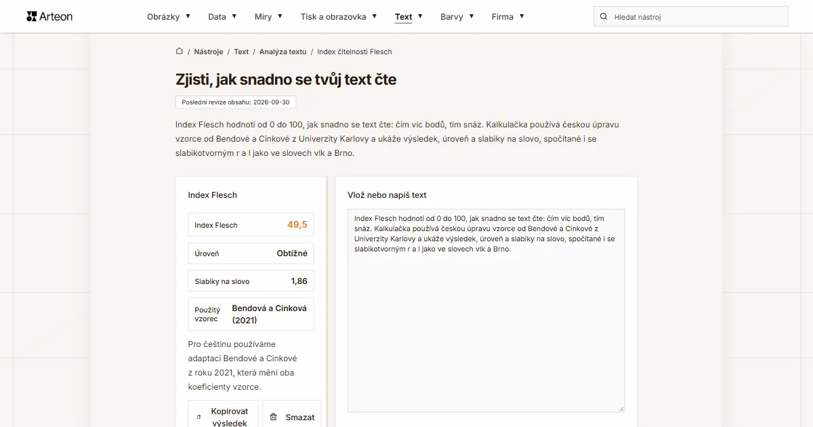Expand the arrow beside Barvy
The image size is (813, 427).
pyautogui.click(x=472, y=16)
